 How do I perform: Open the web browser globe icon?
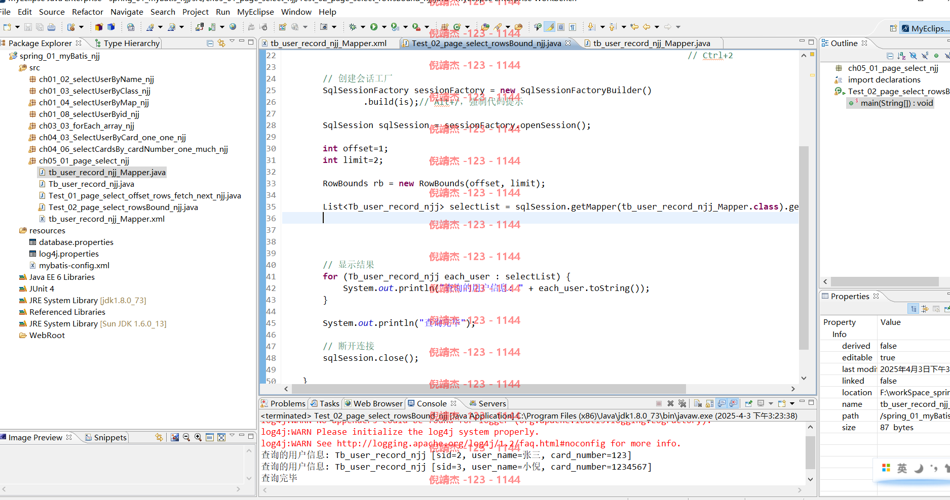coord(233,27)
